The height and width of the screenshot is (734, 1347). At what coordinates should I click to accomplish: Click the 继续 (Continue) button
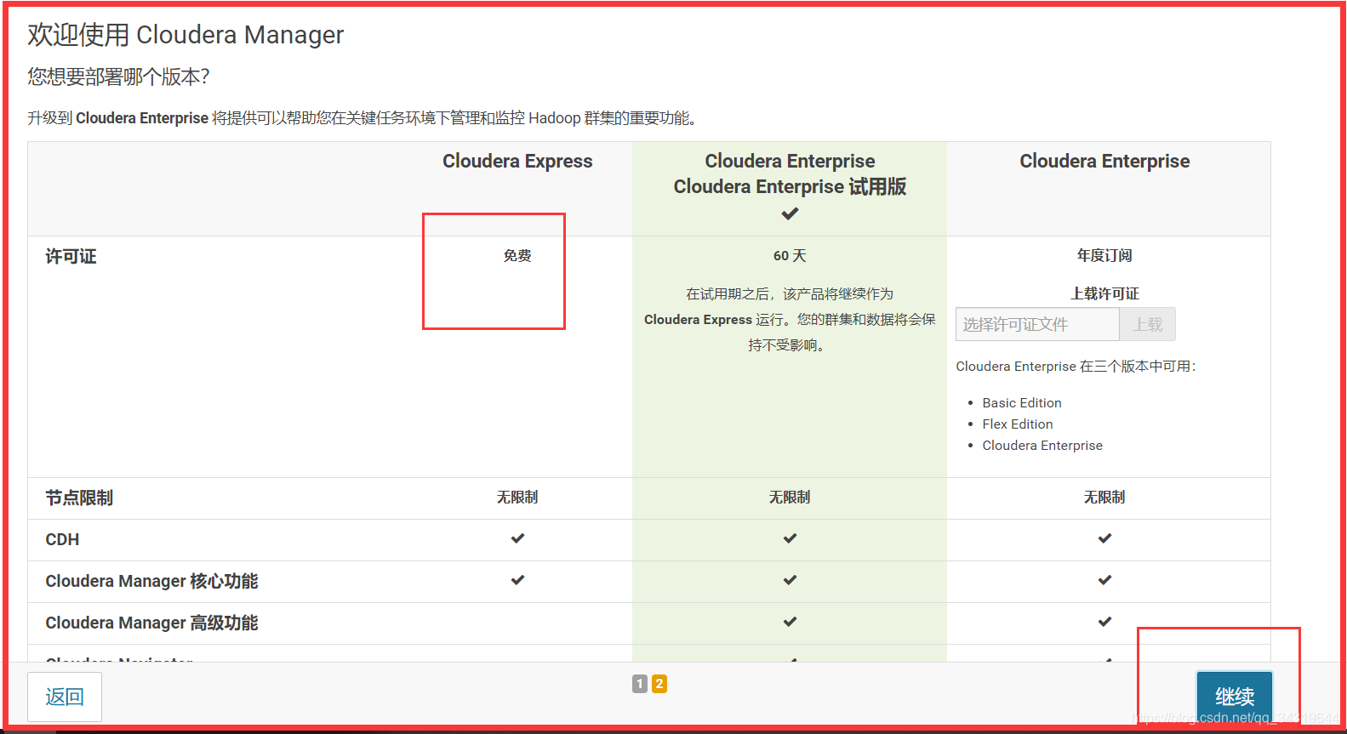1235,697
